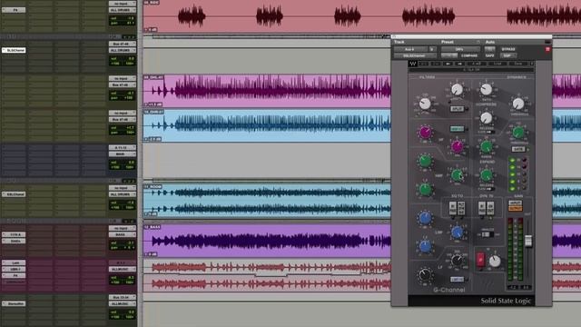Image resolution: width=581 pixels, height=327 pixels.
Task: Select the purple BASS waveform clip
Action: pos(267,241)
